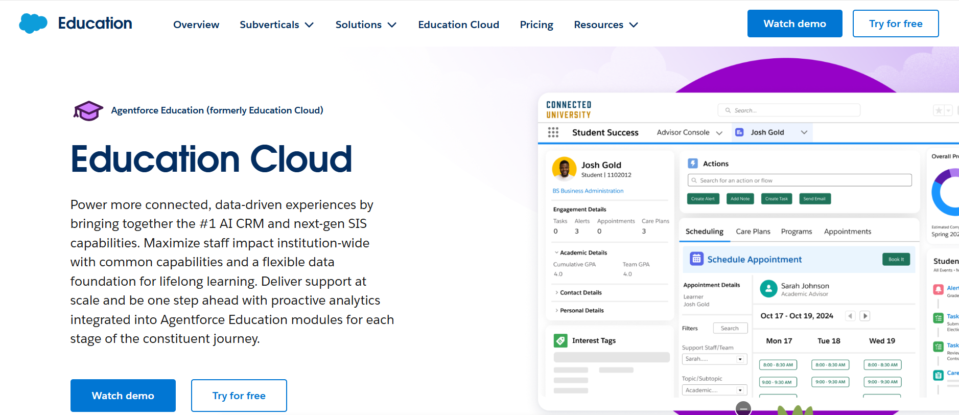Click the hero Try for free button
Image resolution: width=959 pixels, height=415 pixels.
click(239, 396)
